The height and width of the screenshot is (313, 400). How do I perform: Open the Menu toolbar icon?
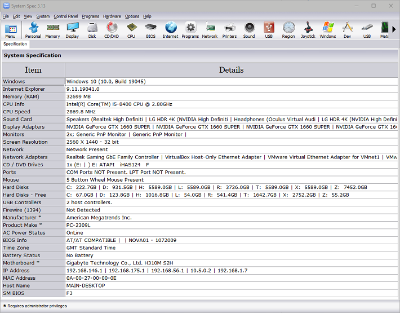coord(11,30)
